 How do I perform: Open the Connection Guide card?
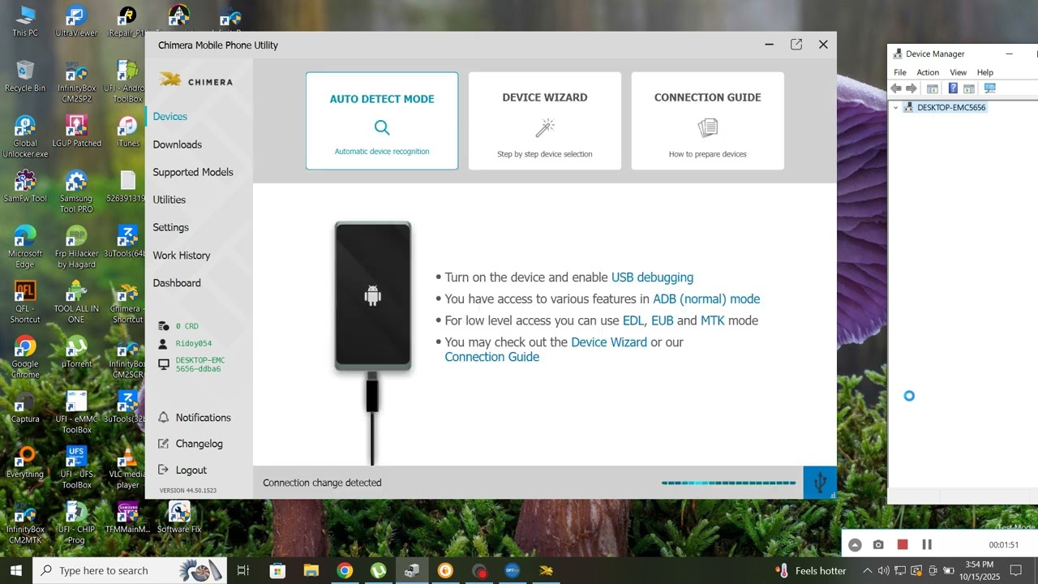707,121
